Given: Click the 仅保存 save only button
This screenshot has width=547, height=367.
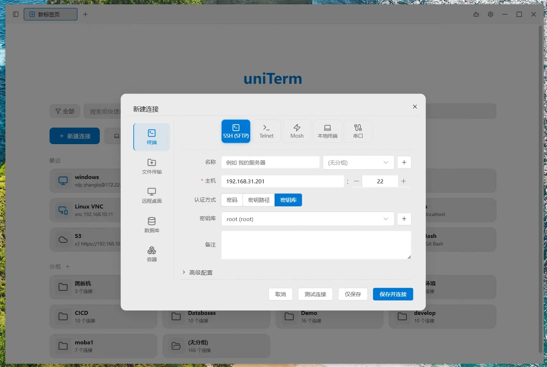Looking at the screenshot, I should coord(353,294).
